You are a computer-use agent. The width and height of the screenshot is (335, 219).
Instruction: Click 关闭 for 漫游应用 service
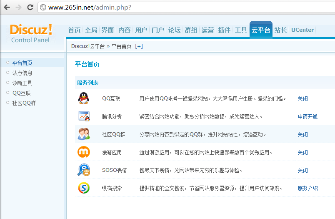(x=303, y=153)
